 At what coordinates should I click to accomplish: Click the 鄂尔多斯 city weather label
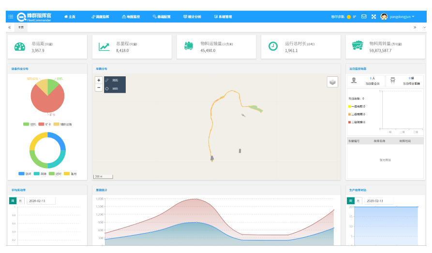pos(338,17)
